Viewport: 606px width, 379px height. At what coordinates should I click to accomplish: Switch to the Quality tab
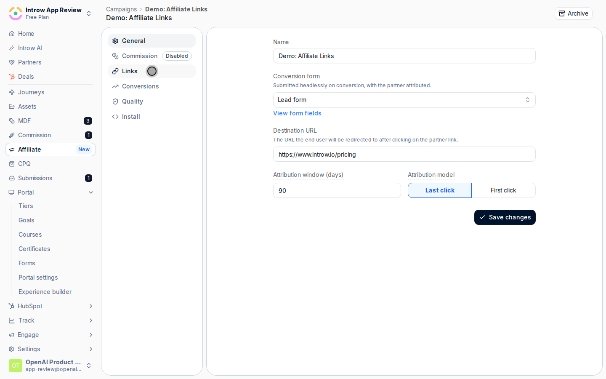[x=152, y=101]
